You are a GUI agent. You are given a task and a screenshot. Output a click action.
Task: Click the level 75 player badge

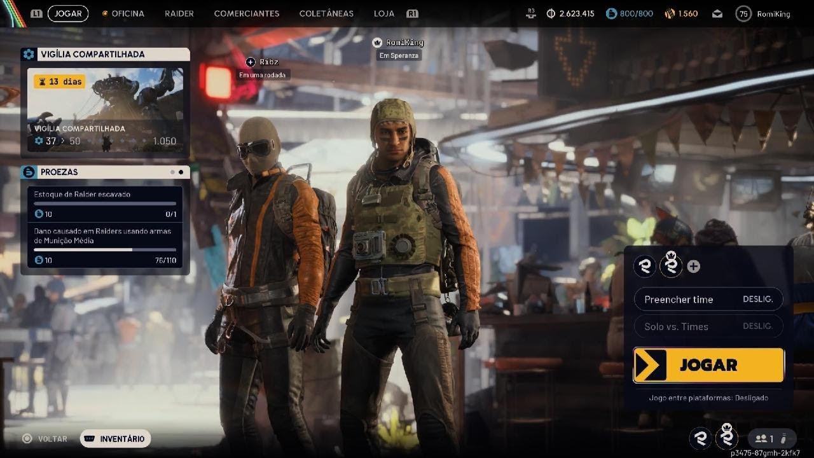(743, 13)
